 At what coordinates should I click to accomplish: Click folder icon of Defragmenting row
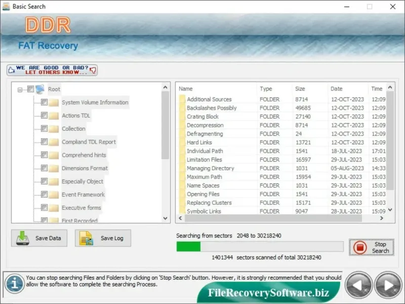pyautogui.click(x=182, y=134)
